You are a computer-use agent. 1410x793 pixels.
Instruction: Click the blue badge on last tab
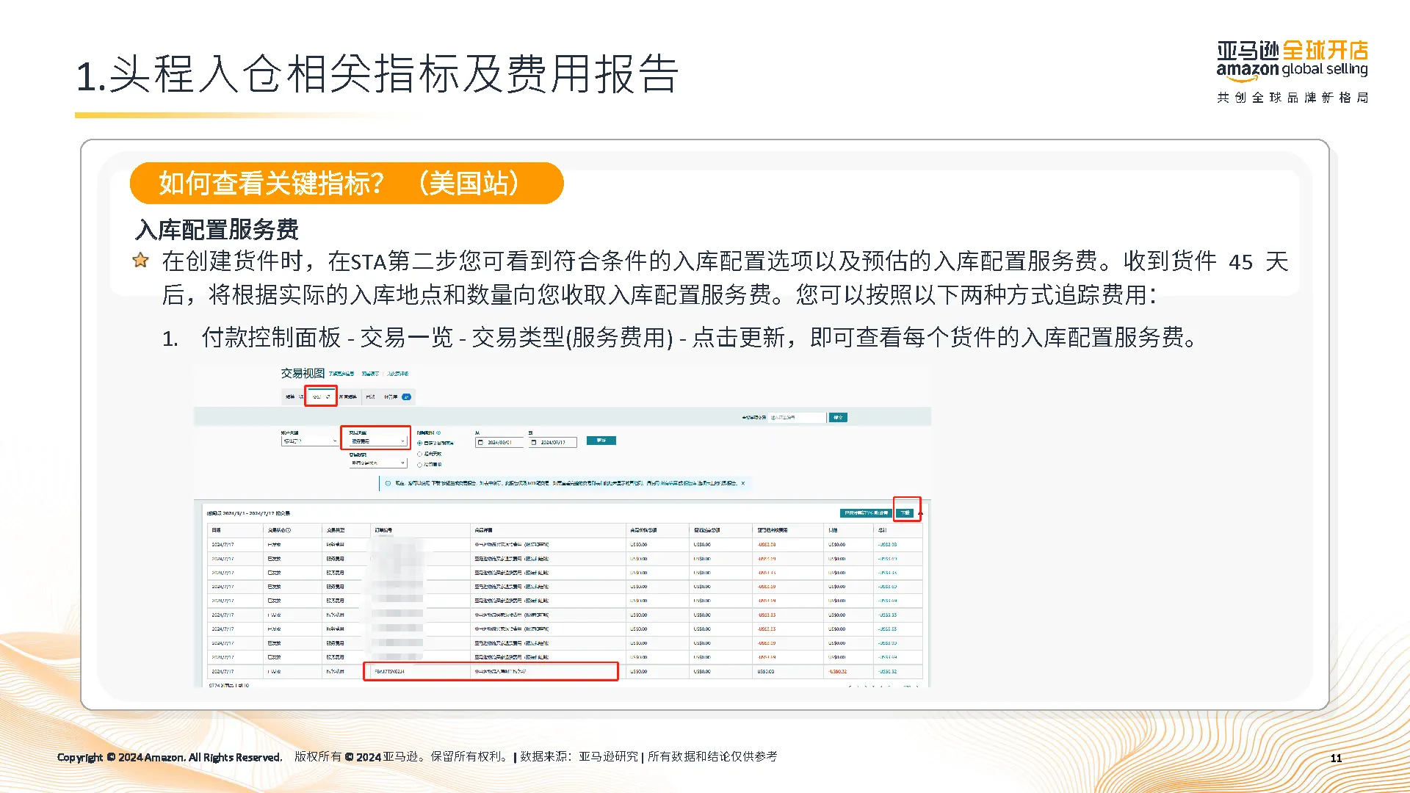click(x=406, y=396)
